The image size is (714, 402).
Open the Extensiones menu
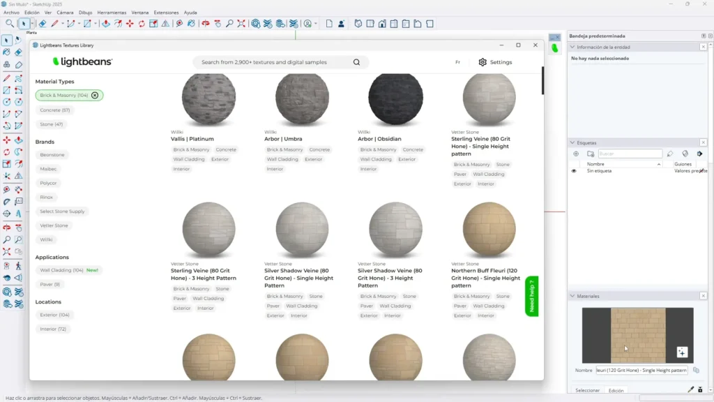[165, 12]
